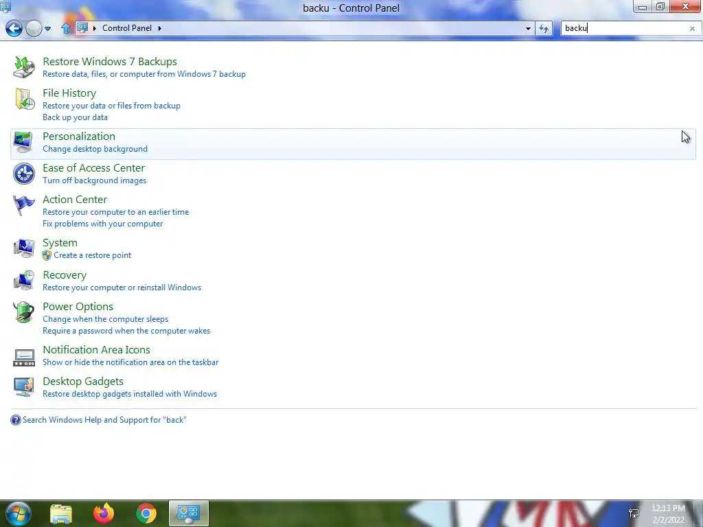Clear the search box with the X
Viewport: 703px width, 527px height.
[692, 28]
